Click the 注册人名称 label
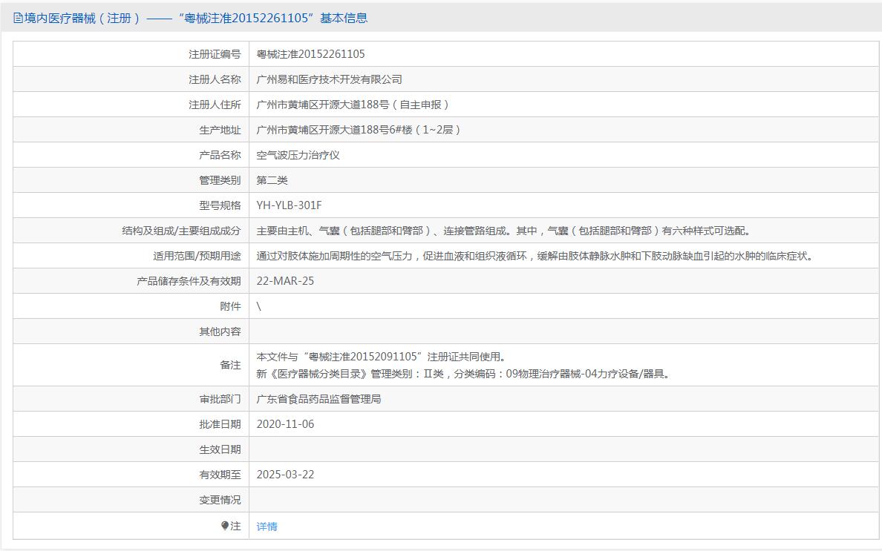Image resolution: width=882 pixels, height=551 pixels. 215,79
